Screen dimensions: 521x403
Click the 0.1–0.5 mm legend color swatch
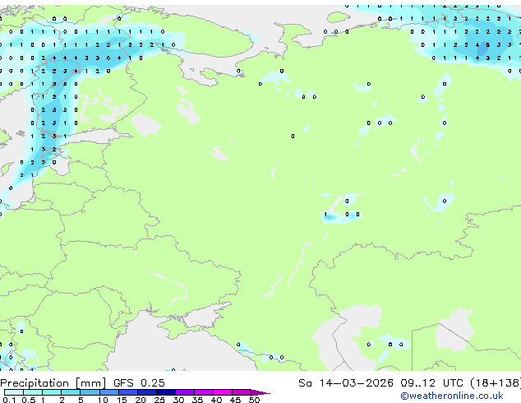coord(14,392)
